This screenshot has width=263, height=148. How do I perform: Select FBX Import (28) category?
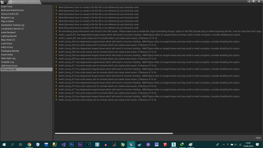[x=26, y=69]
